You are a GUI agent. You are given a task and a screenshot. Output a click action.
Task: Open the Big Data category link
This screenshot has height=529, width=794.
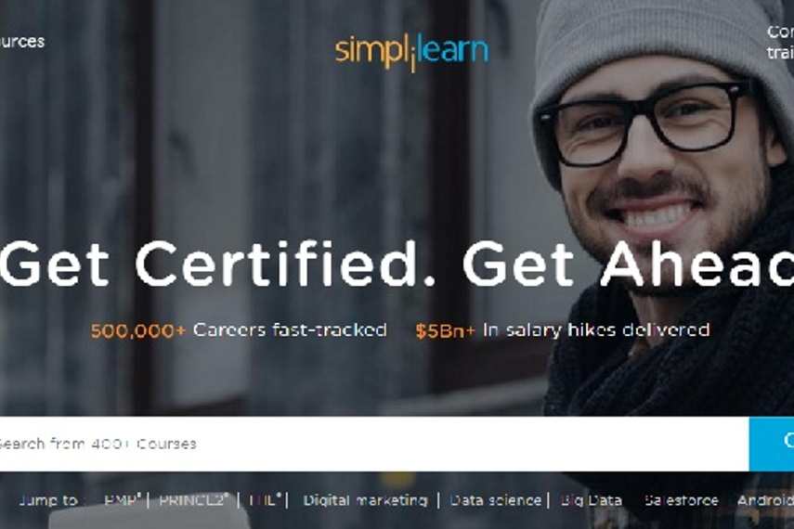pyautogui.click(x=592, y=500)
